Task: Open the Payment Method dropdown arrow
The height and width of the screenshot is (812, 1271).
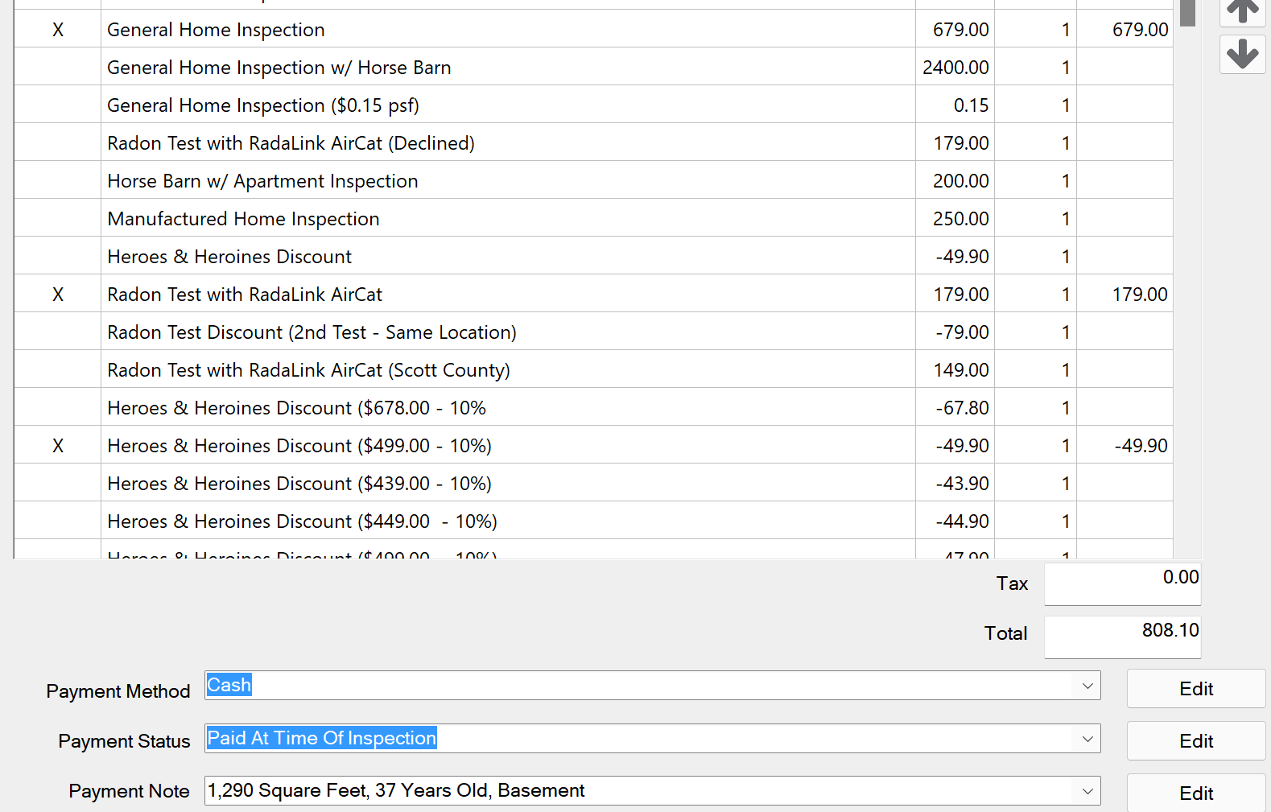Action: click(x=1087, y=686)
